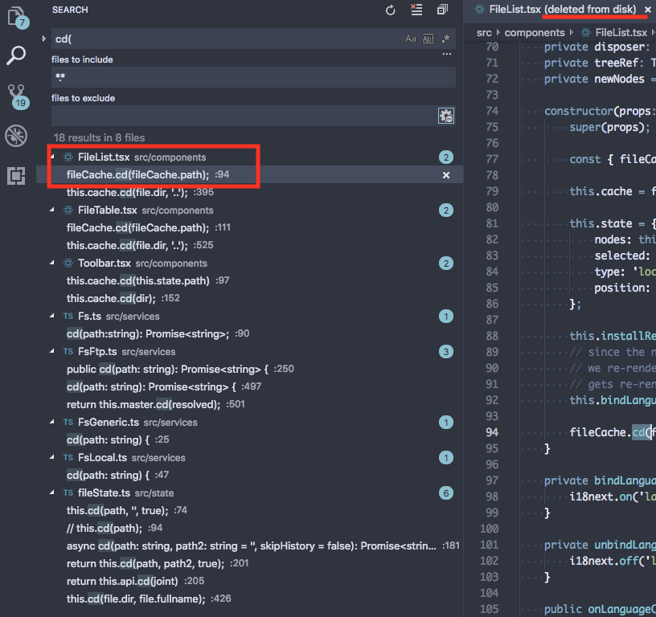Collapse FsGeneric.ts search results
Image resolution: width=656 pixels, height=617 pixels.
point(52,423)
